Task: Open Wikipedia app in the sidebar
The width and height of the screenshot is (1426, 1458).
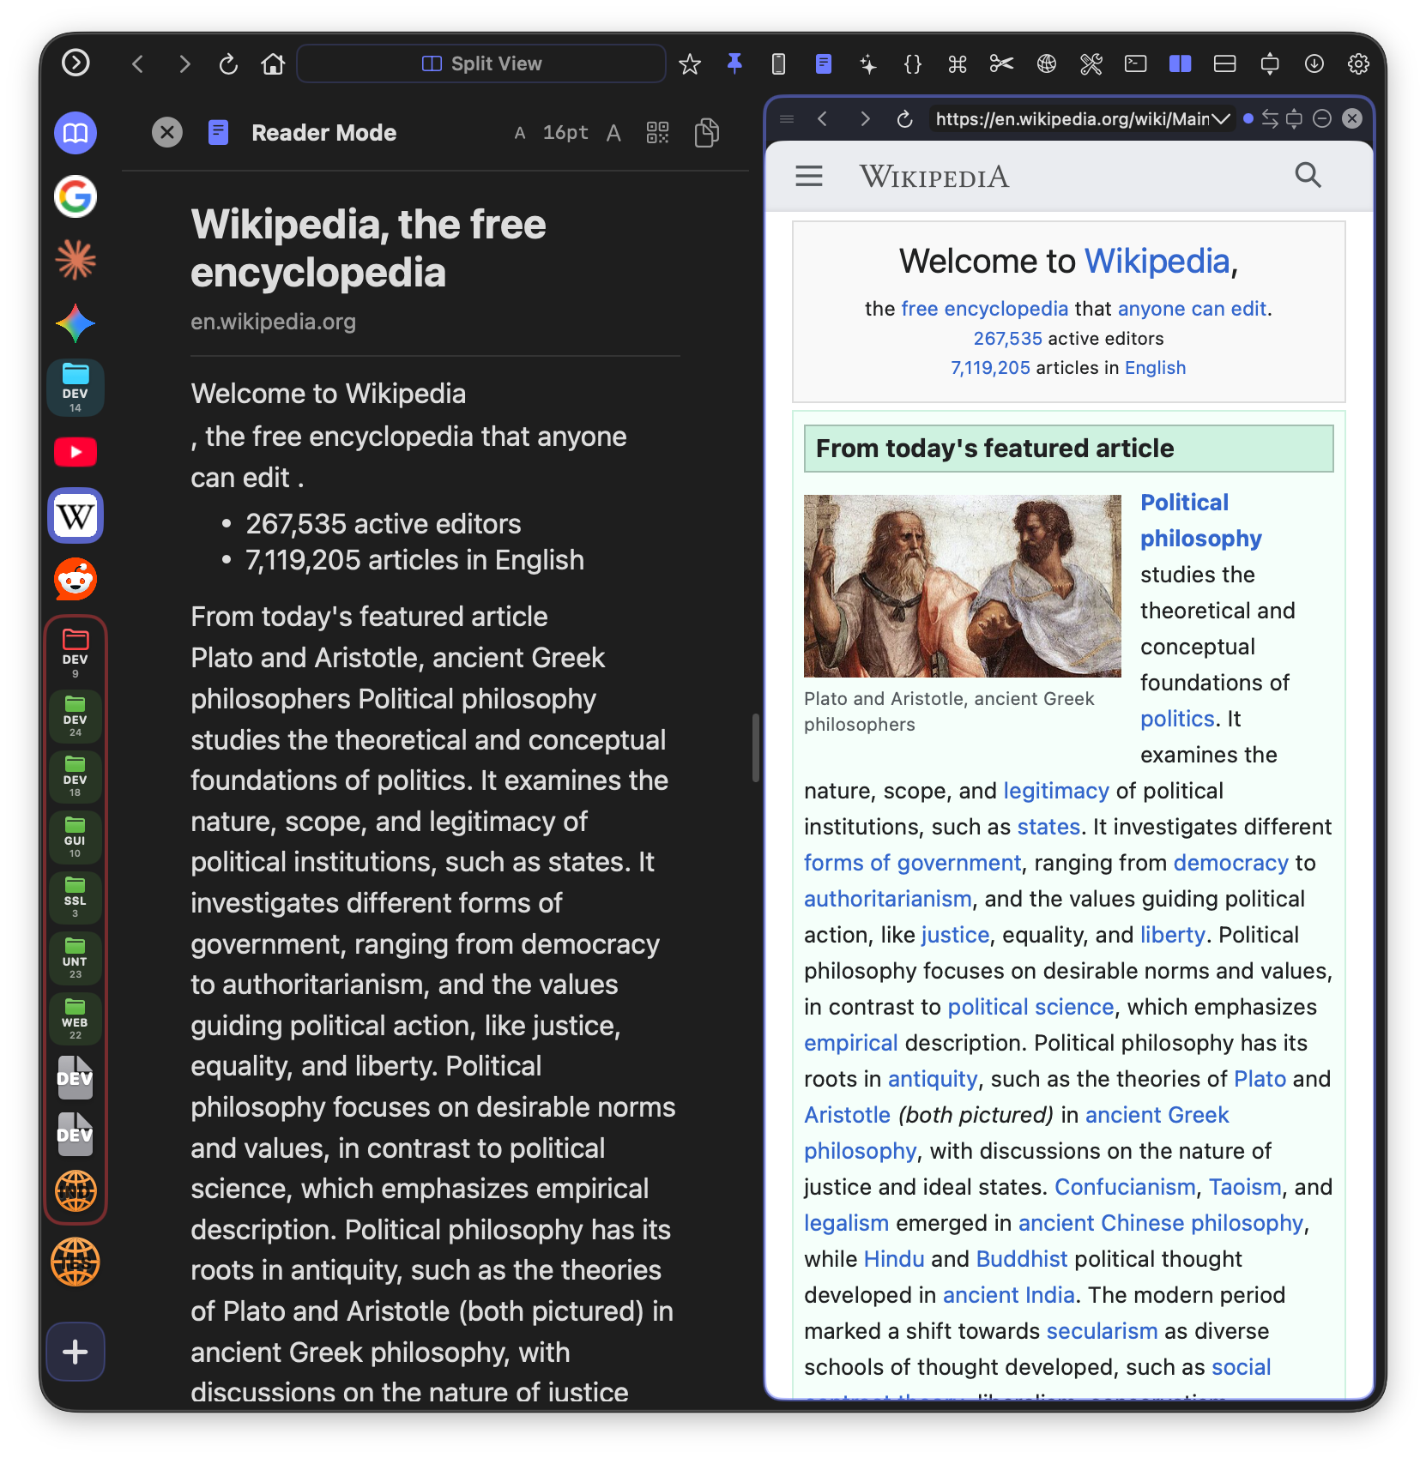Action: (x=75, y=515)
